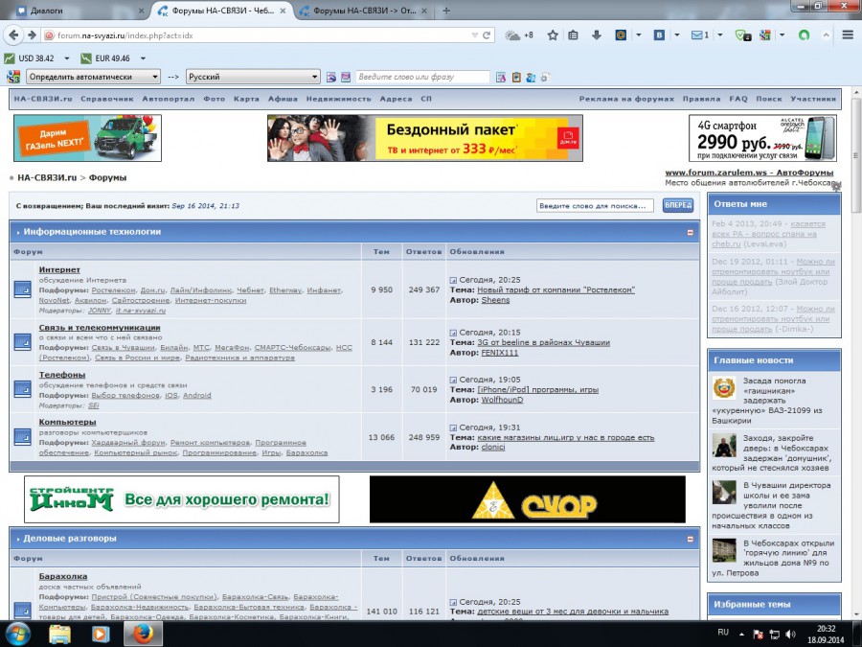Click the Компьютеры forum status icon

(x=23, y=437)
